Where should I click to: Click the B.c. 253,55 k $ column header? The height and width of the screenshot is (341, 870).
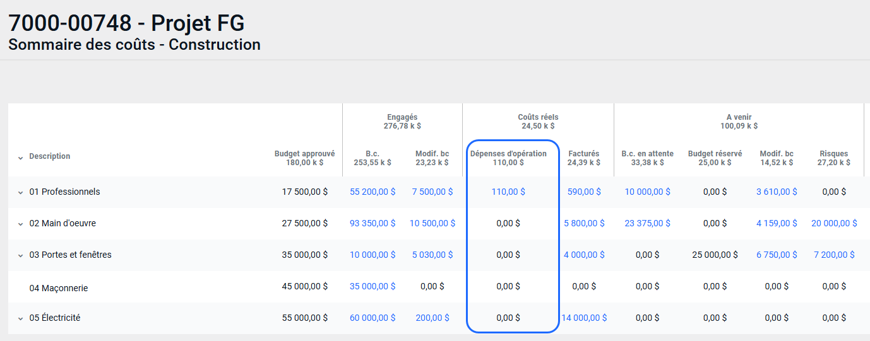[x=372, y=158]
